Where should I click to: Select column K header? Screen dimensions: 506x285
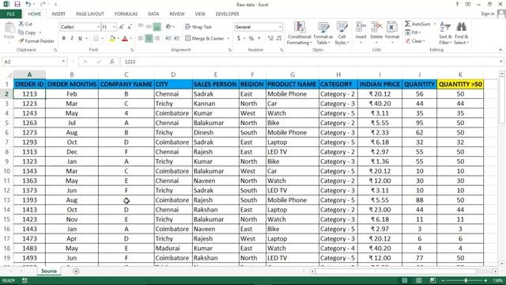460,74
